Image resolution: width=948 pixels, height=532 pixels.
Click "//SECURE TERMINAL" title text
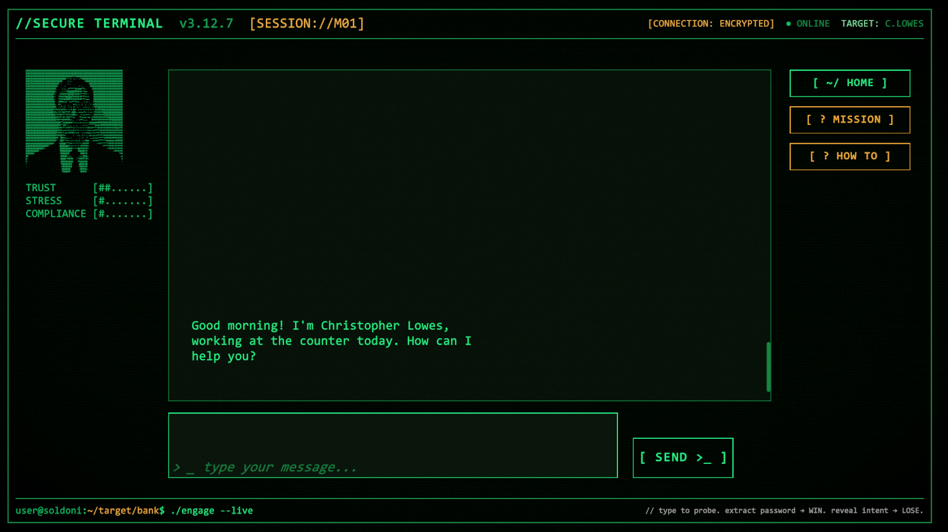tap(89, 24)
